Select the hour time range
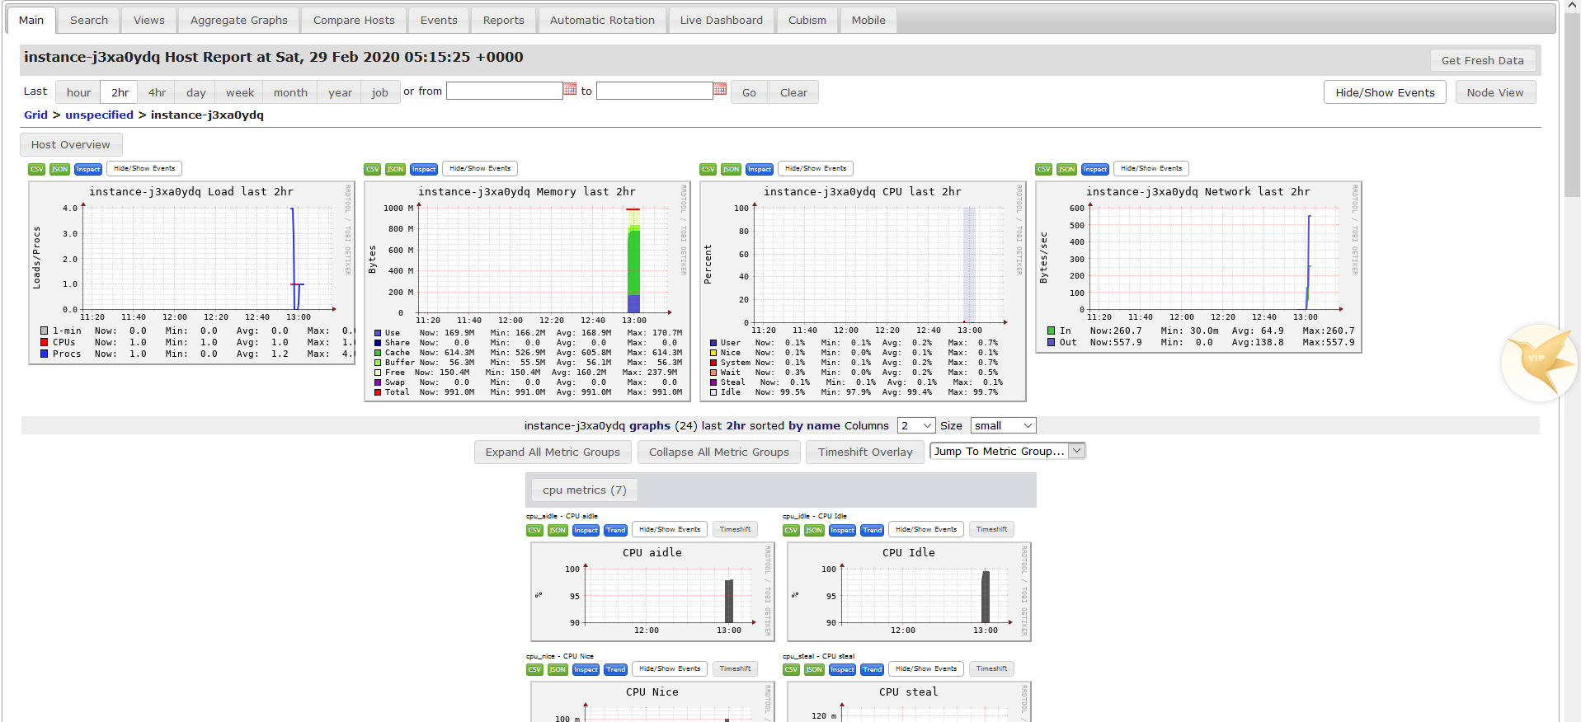 [78, 92]
